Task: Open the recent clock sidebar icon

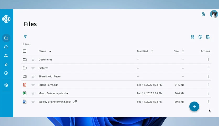Action: (x=6, y=73)
